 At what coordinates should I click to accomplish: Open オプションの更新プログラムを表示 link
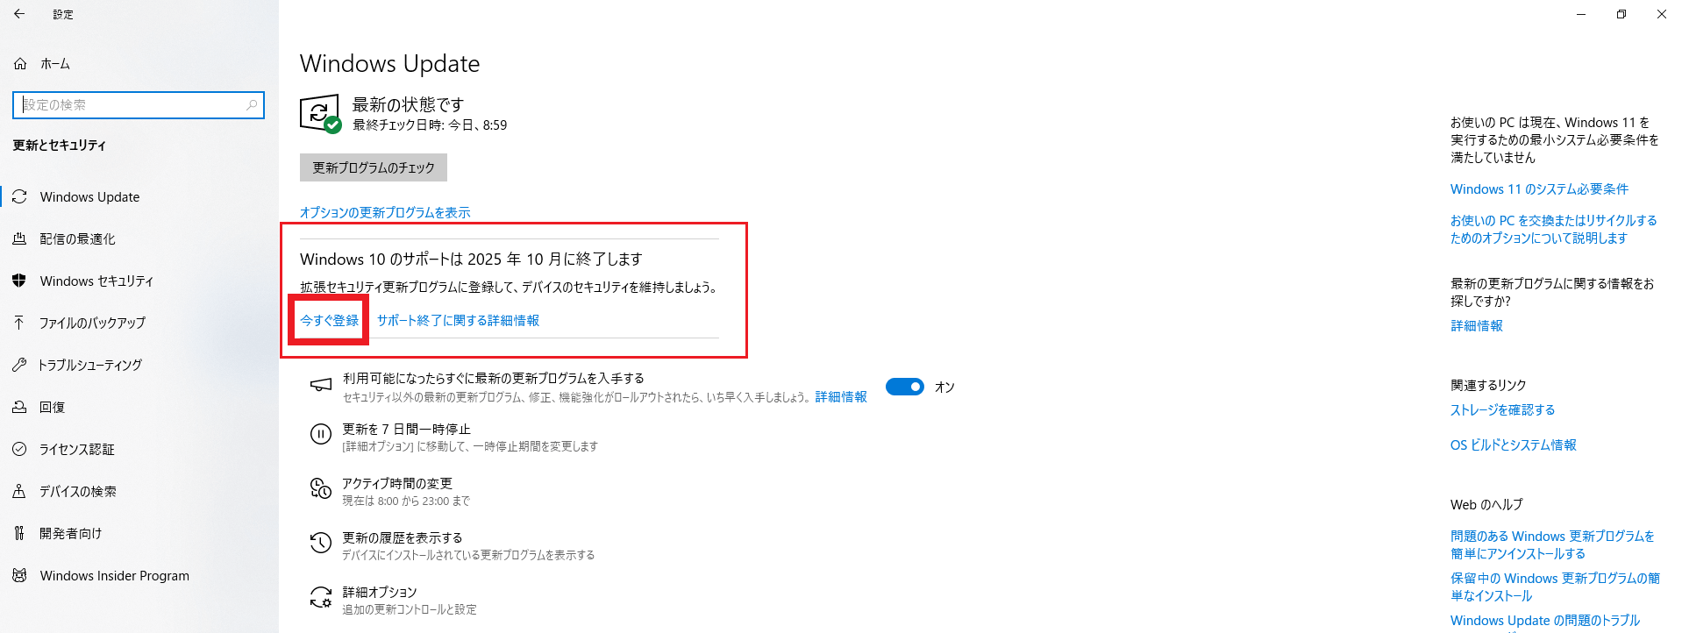click(x=385, y=212)
